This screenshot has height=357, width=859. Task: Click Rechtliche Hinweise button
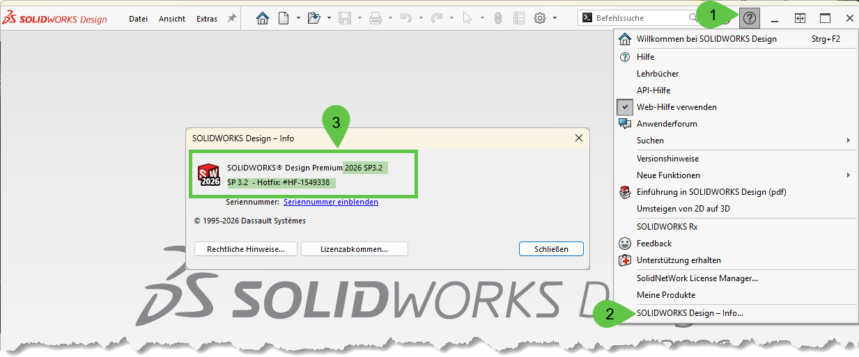coord(246,249)
